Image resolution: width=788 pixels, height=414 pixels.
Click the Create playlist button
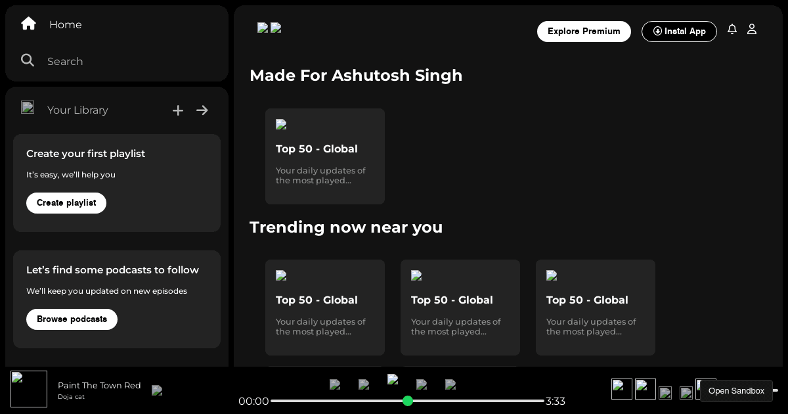tap(66, 203)
